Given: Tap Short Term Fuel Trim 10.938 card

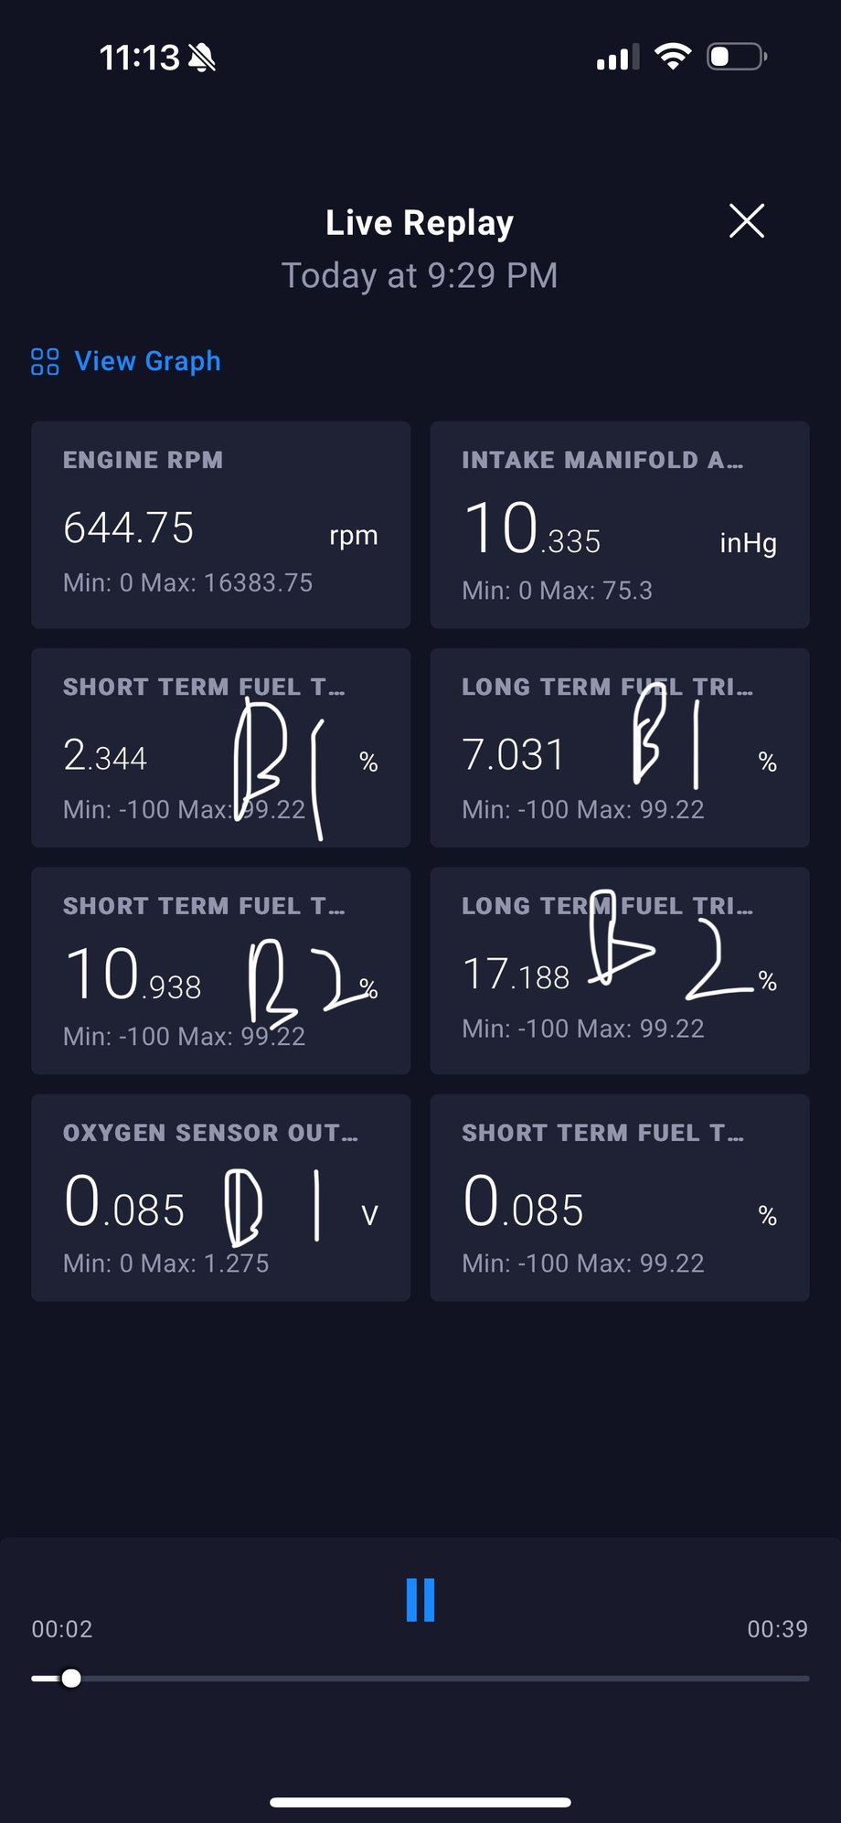Looking at the screenshot, I should pos(220,970).
